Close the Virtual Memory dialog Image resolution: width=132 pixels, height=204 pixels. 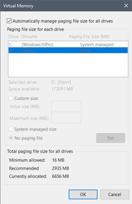(126, 6)
